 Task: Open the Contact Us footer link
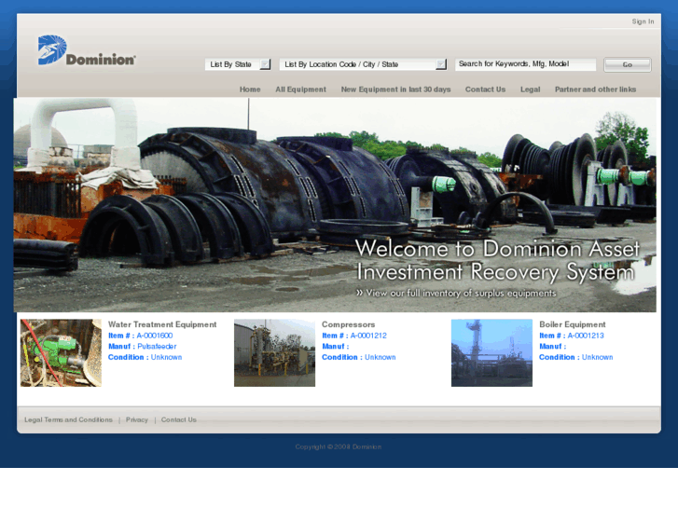(178, 419)
